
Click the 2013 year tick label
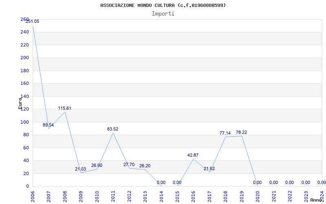point(145,197)
